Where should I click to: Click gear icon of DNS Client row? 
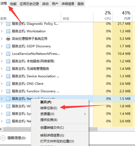coord(8,84)
